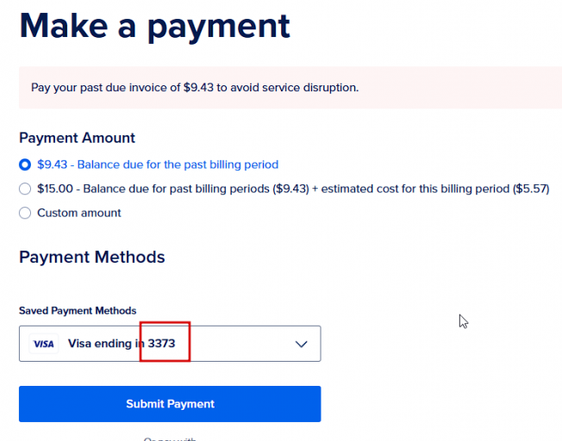Click the $9.43 amount in the pink banner
Screen dimensions: 562x441
tap(198, 87)
